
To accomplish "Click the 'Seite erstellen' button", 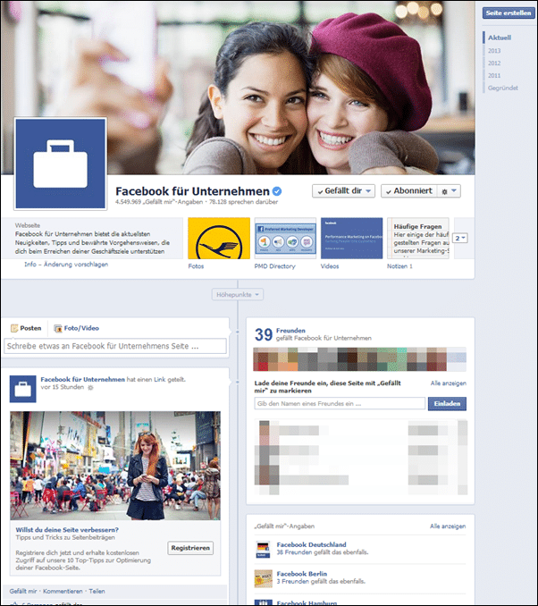I will 509,13.
